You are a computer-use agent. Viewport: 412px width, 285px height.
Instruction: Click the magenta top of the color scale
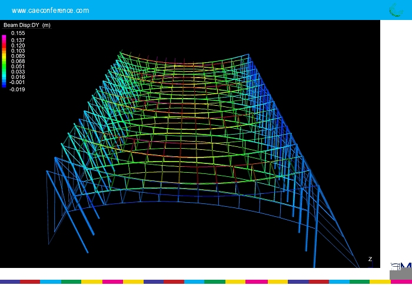pyautogui.click(x=4, y=38)
